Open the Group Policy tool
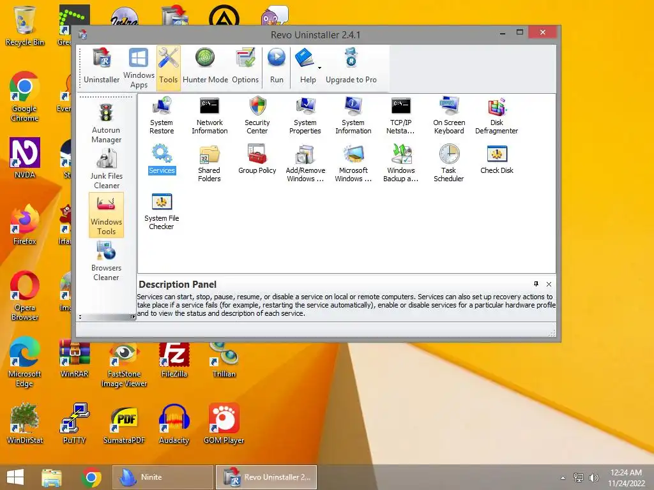The width and height of the screenshot is (654, 490). point(257,159)
